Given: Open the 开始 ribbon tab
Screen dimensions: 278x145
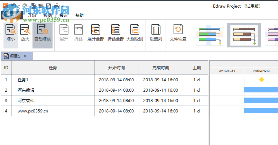Looking at the screenshot, I should pyautogui.click(x=32, y=16).
